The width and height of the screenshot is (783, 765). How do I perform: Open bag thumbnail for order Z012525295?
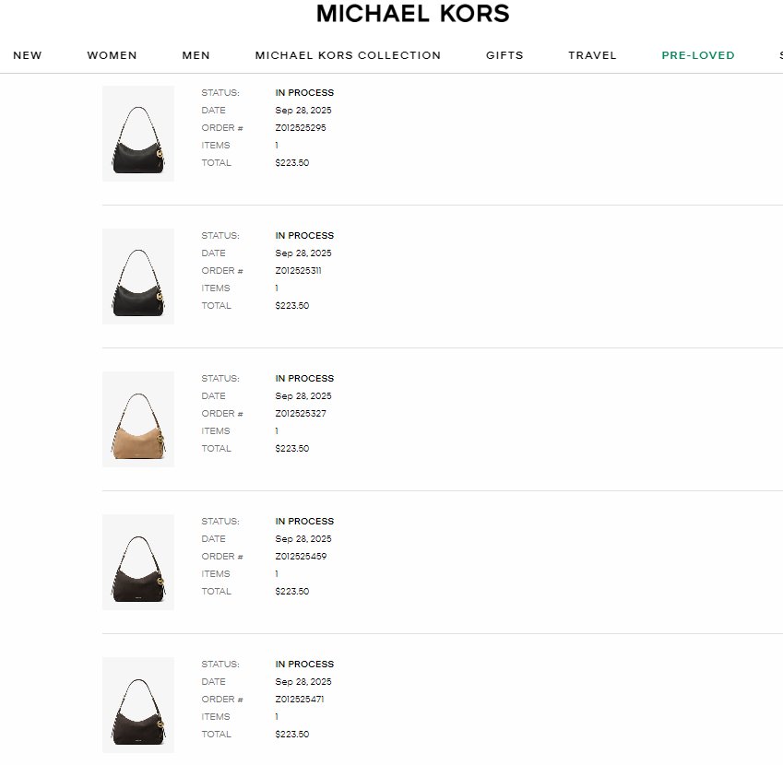[x=138, y=134]
